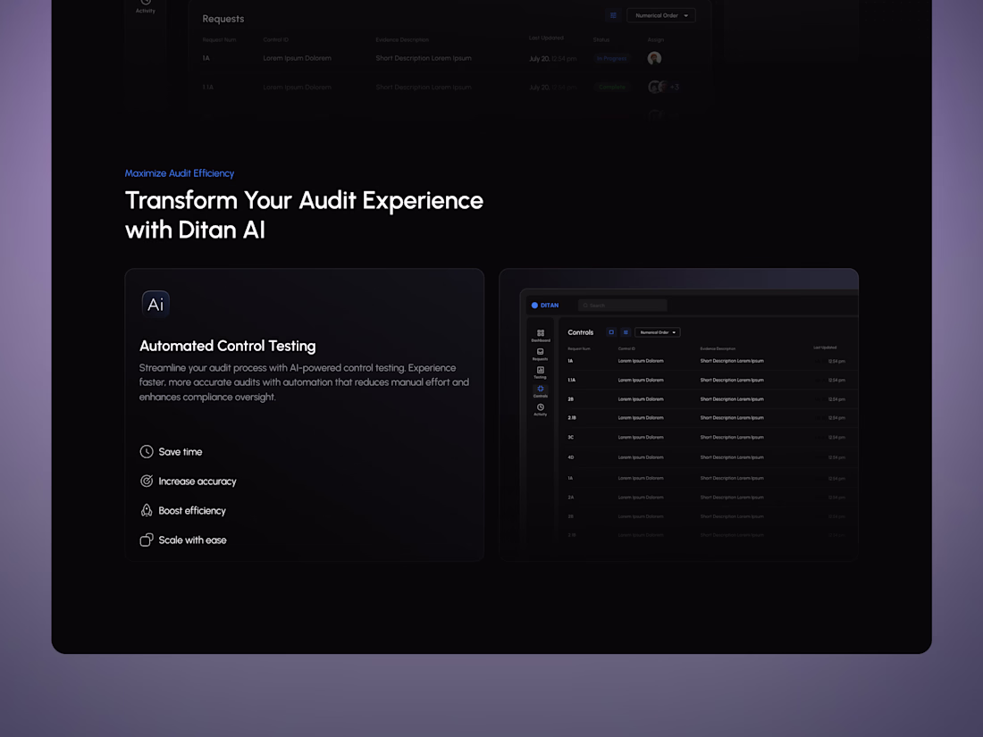The width and height of the screenshot is (983, 737).
Task: Open Dashboard in the Controls mockup sidebar
Action: click(x=541, y=335)
